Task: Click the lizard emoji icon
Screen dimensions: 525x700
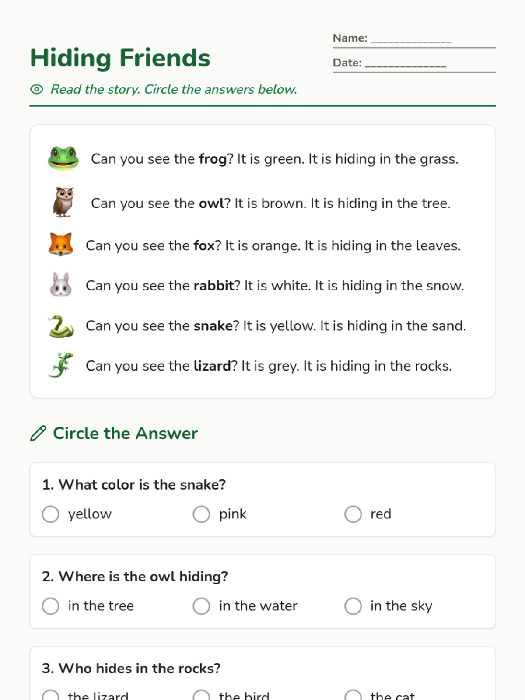Action: coord(61,365)
